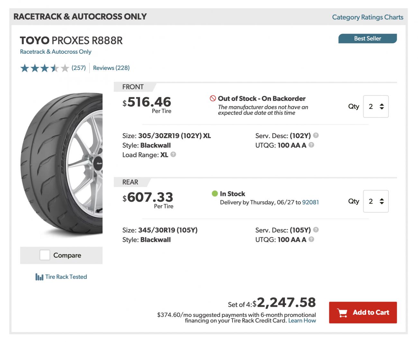418x342 pixels.
Task: Click the Learn How financing link
Action: (x=302, y=320)
